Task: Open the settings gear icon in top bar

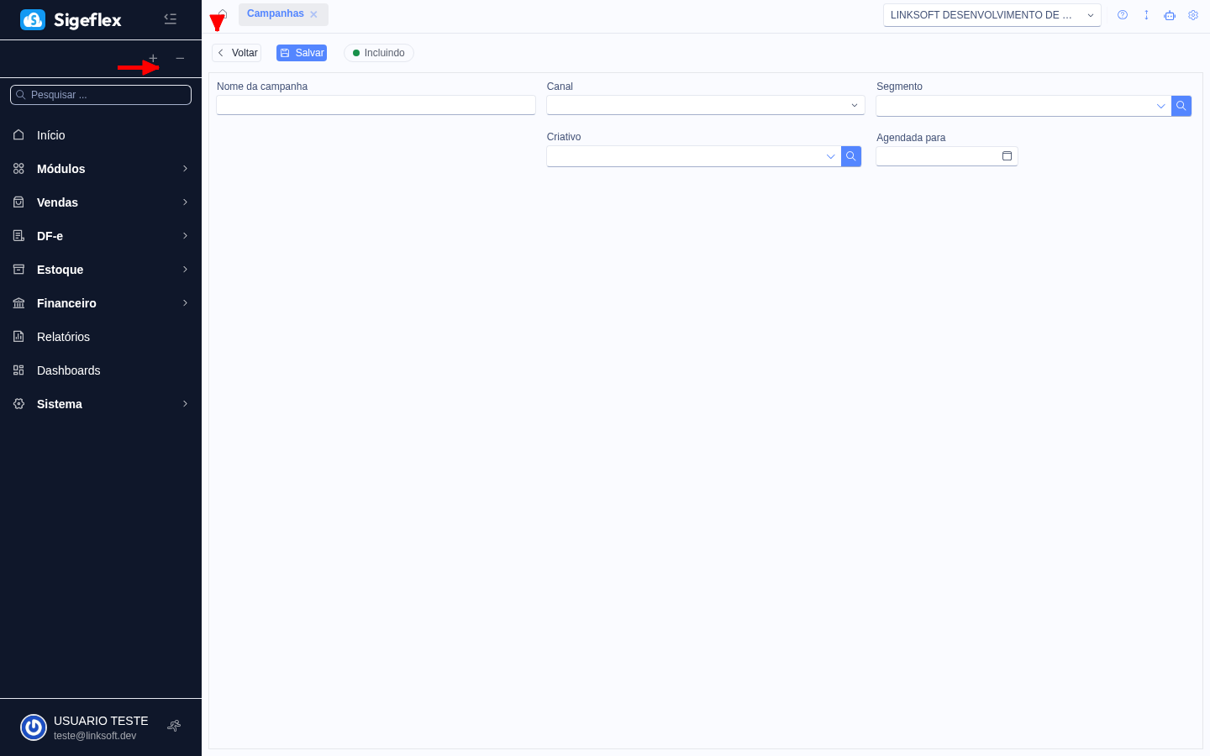Action: pos(1193,15)
